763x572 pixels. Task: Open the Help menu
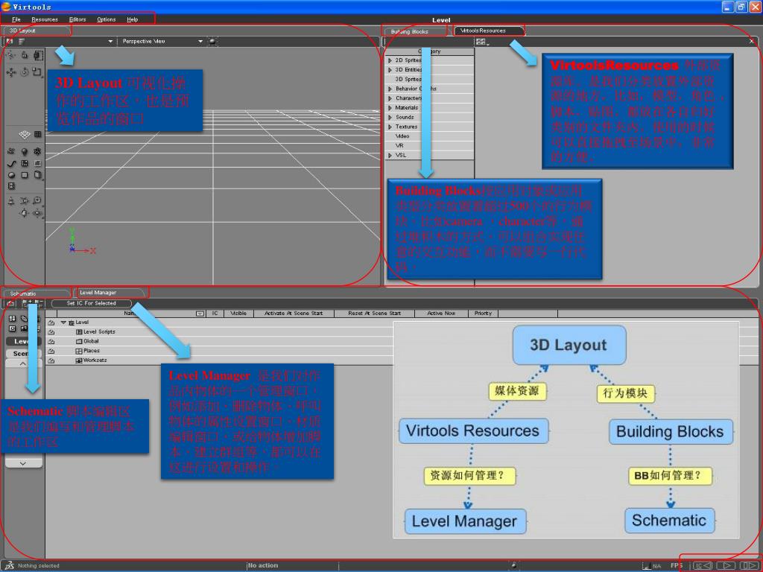coord(133,19)
